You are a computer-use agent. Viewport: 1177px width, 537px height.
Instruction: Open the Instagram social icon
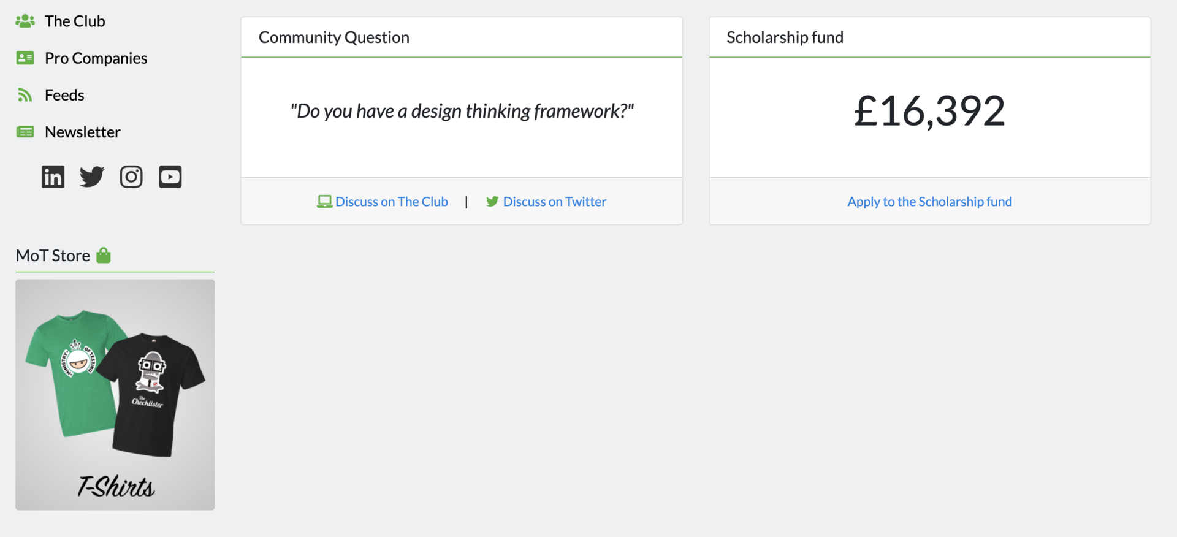click(x=131, y=177)
